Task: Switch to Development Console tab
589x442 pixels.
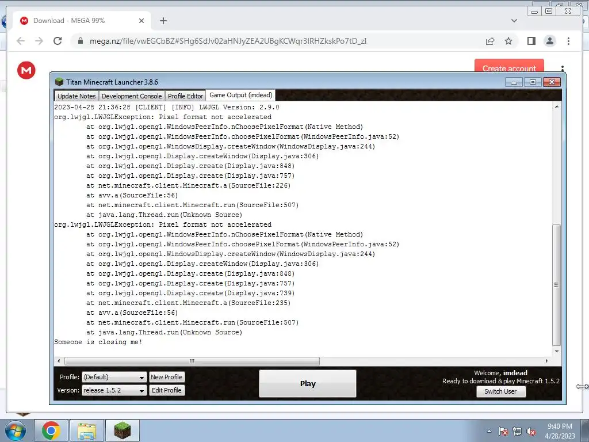Action: pyautogui.click(x=132, y=96)
